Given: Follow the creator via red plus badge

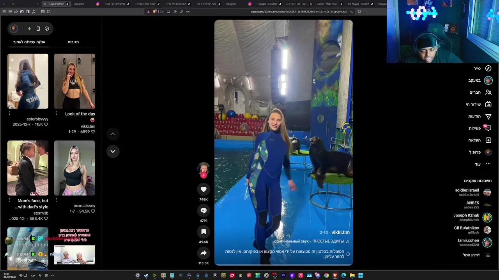Looking at the screenshot, I should pyautogui.click(x=203, y=175).
